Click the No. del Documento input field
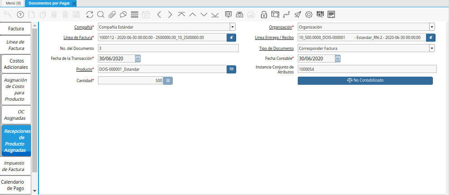Screen dimensions: 450x195 [x=168, y=48]
